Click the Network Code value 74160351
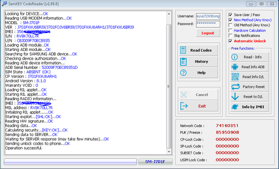The width and height of the screenshot is (279, 169). (x=227, y=125)
